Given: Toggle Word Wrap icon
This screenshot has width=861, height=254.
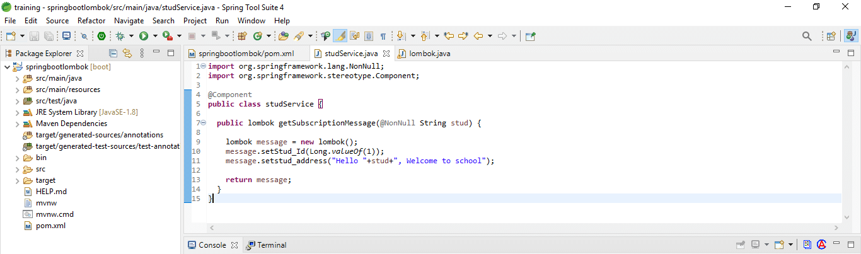Looking at the screenshot, I should pyautogui.click(x=354, y=36).
